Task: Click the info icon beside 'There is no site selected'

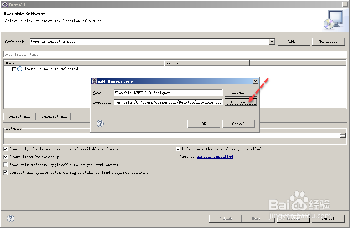Action: 20,69
